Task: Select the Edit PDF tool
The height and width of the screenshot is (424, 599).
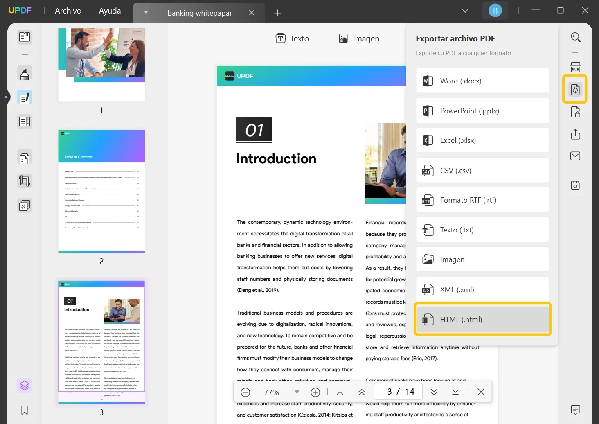Action: (25, 98)
